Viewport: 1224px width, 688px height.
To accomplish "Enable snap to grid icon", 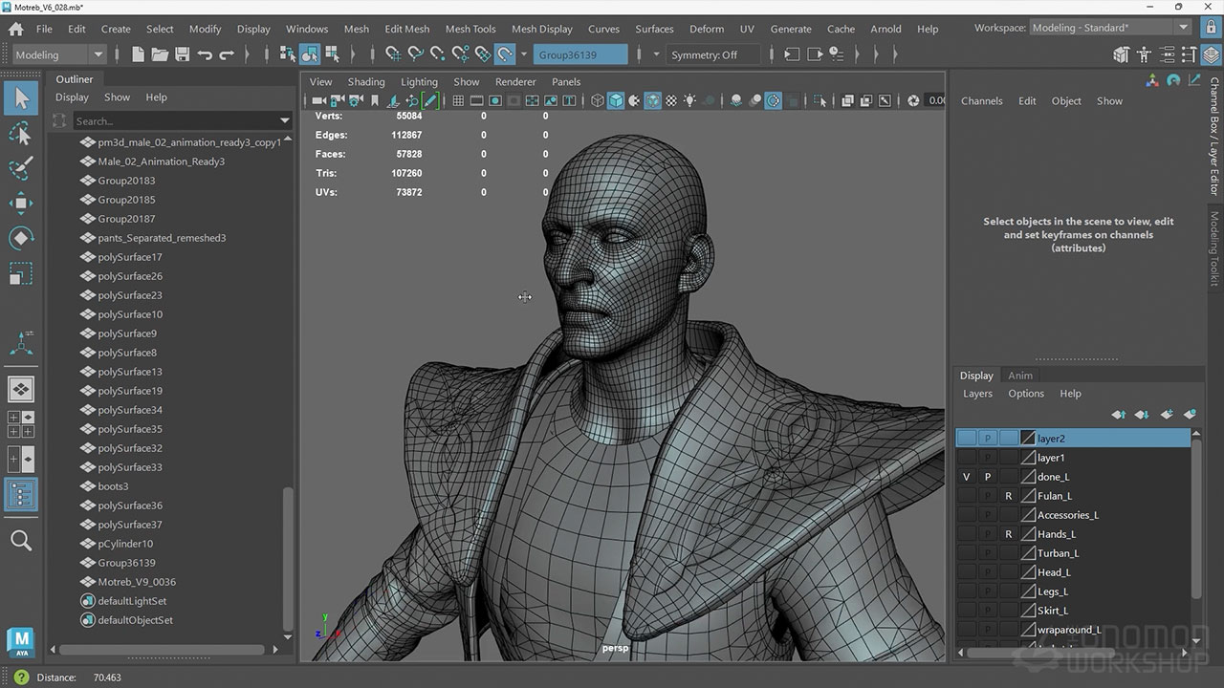I will (392, 54).
